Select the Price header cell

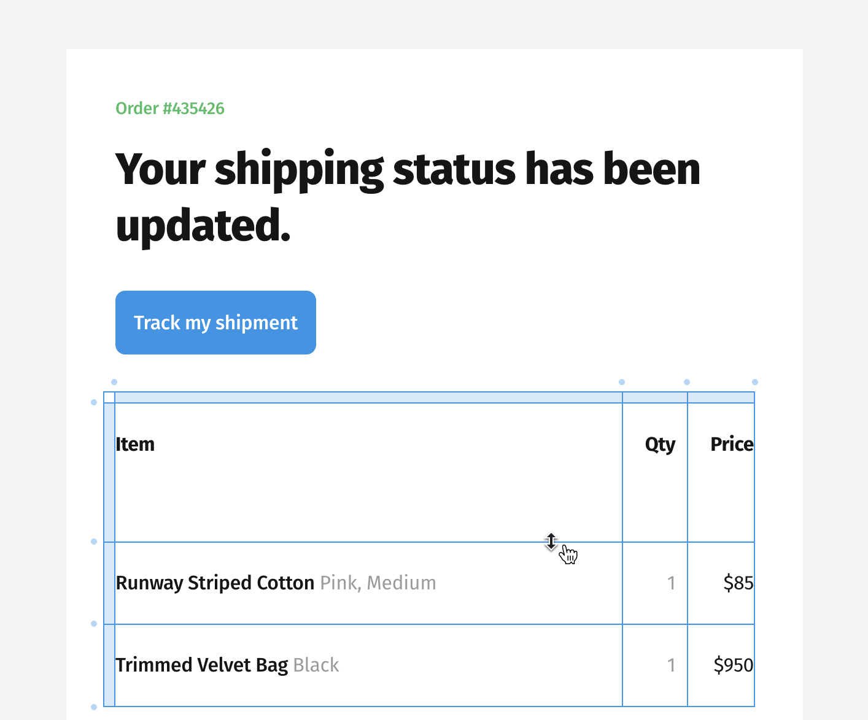[721, 473]
